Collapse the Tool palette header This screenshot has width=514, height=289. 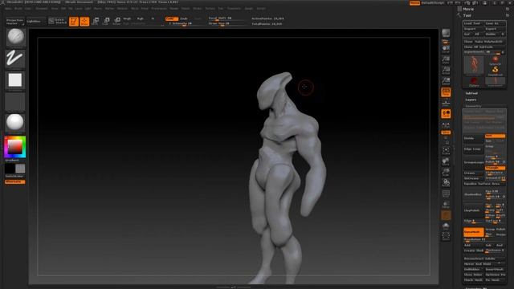pyautogui.click(x=467, y=15)
